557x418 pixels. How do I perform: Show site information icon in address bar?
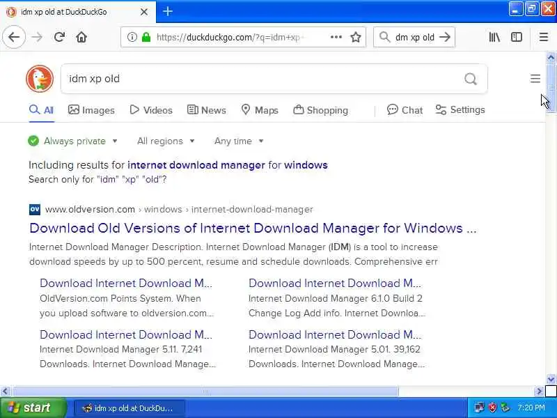(x=132, y=37)
